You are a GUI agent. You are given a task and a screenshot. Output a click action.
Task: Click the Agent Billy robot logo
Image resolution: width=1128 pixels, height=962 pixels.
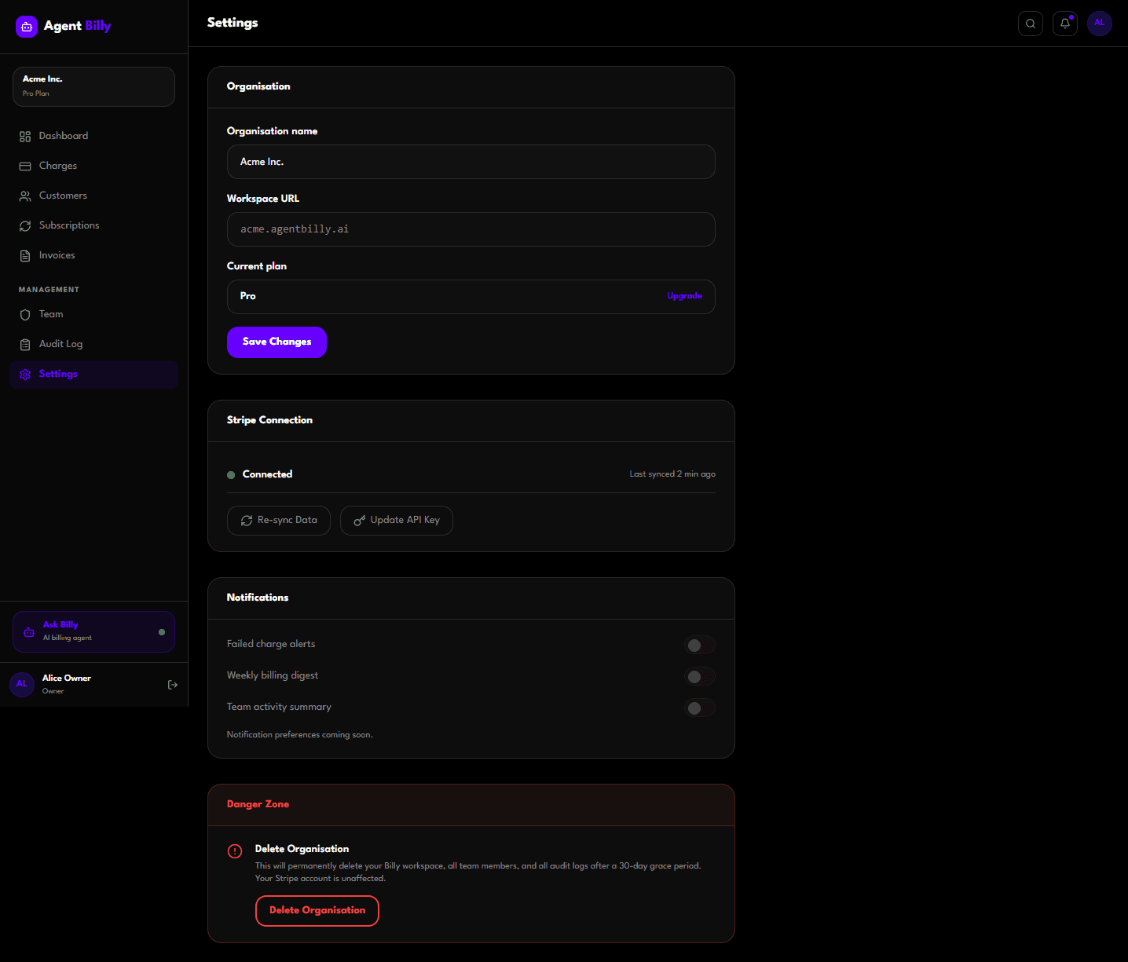click(x=27, y=27)
